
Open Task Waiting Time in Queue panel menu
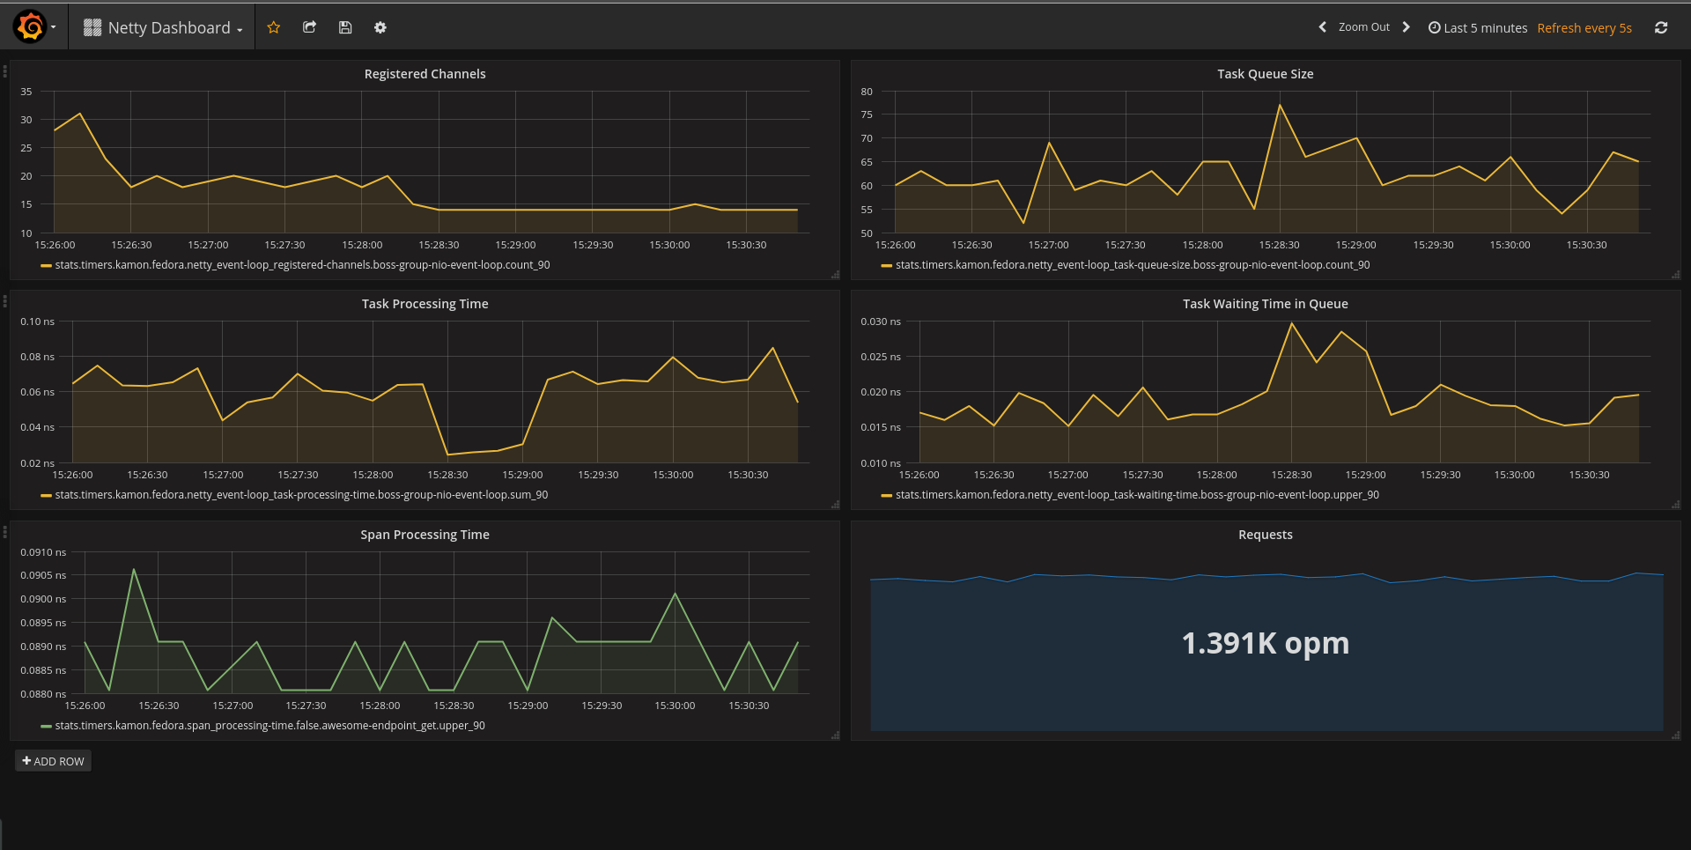click(x=1265, y=304)
